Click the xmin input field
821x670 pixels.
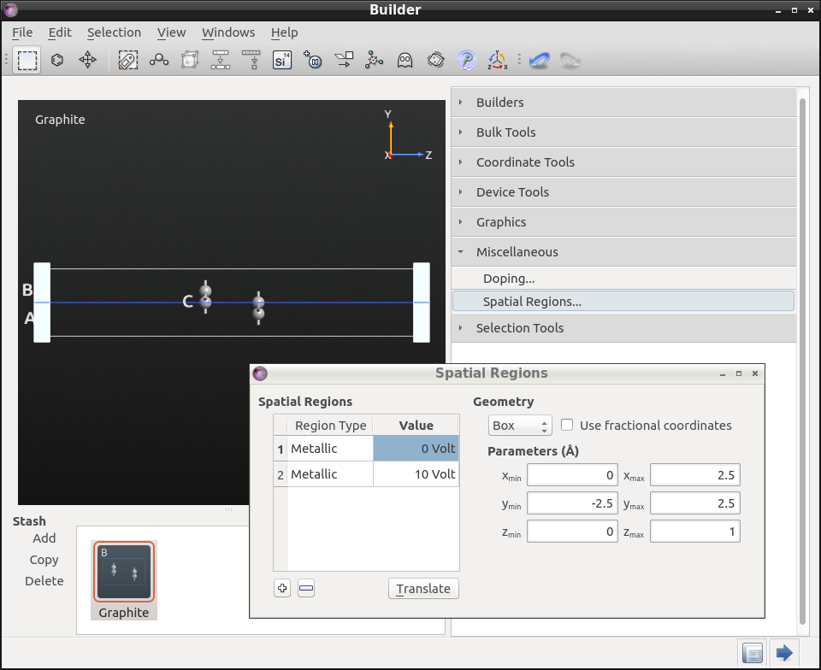572,475
